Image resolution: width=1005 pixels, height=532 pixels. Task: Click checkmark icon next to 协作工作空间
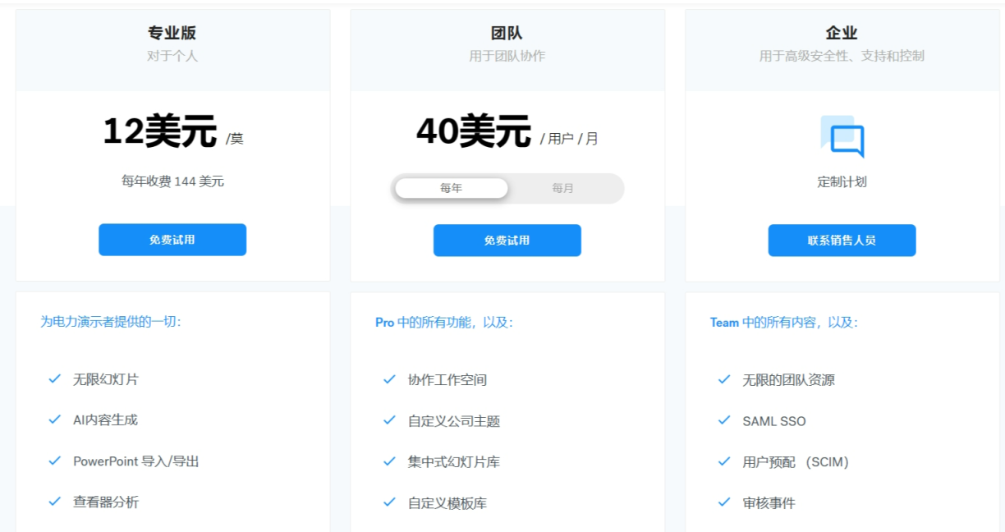pos(390,379)
